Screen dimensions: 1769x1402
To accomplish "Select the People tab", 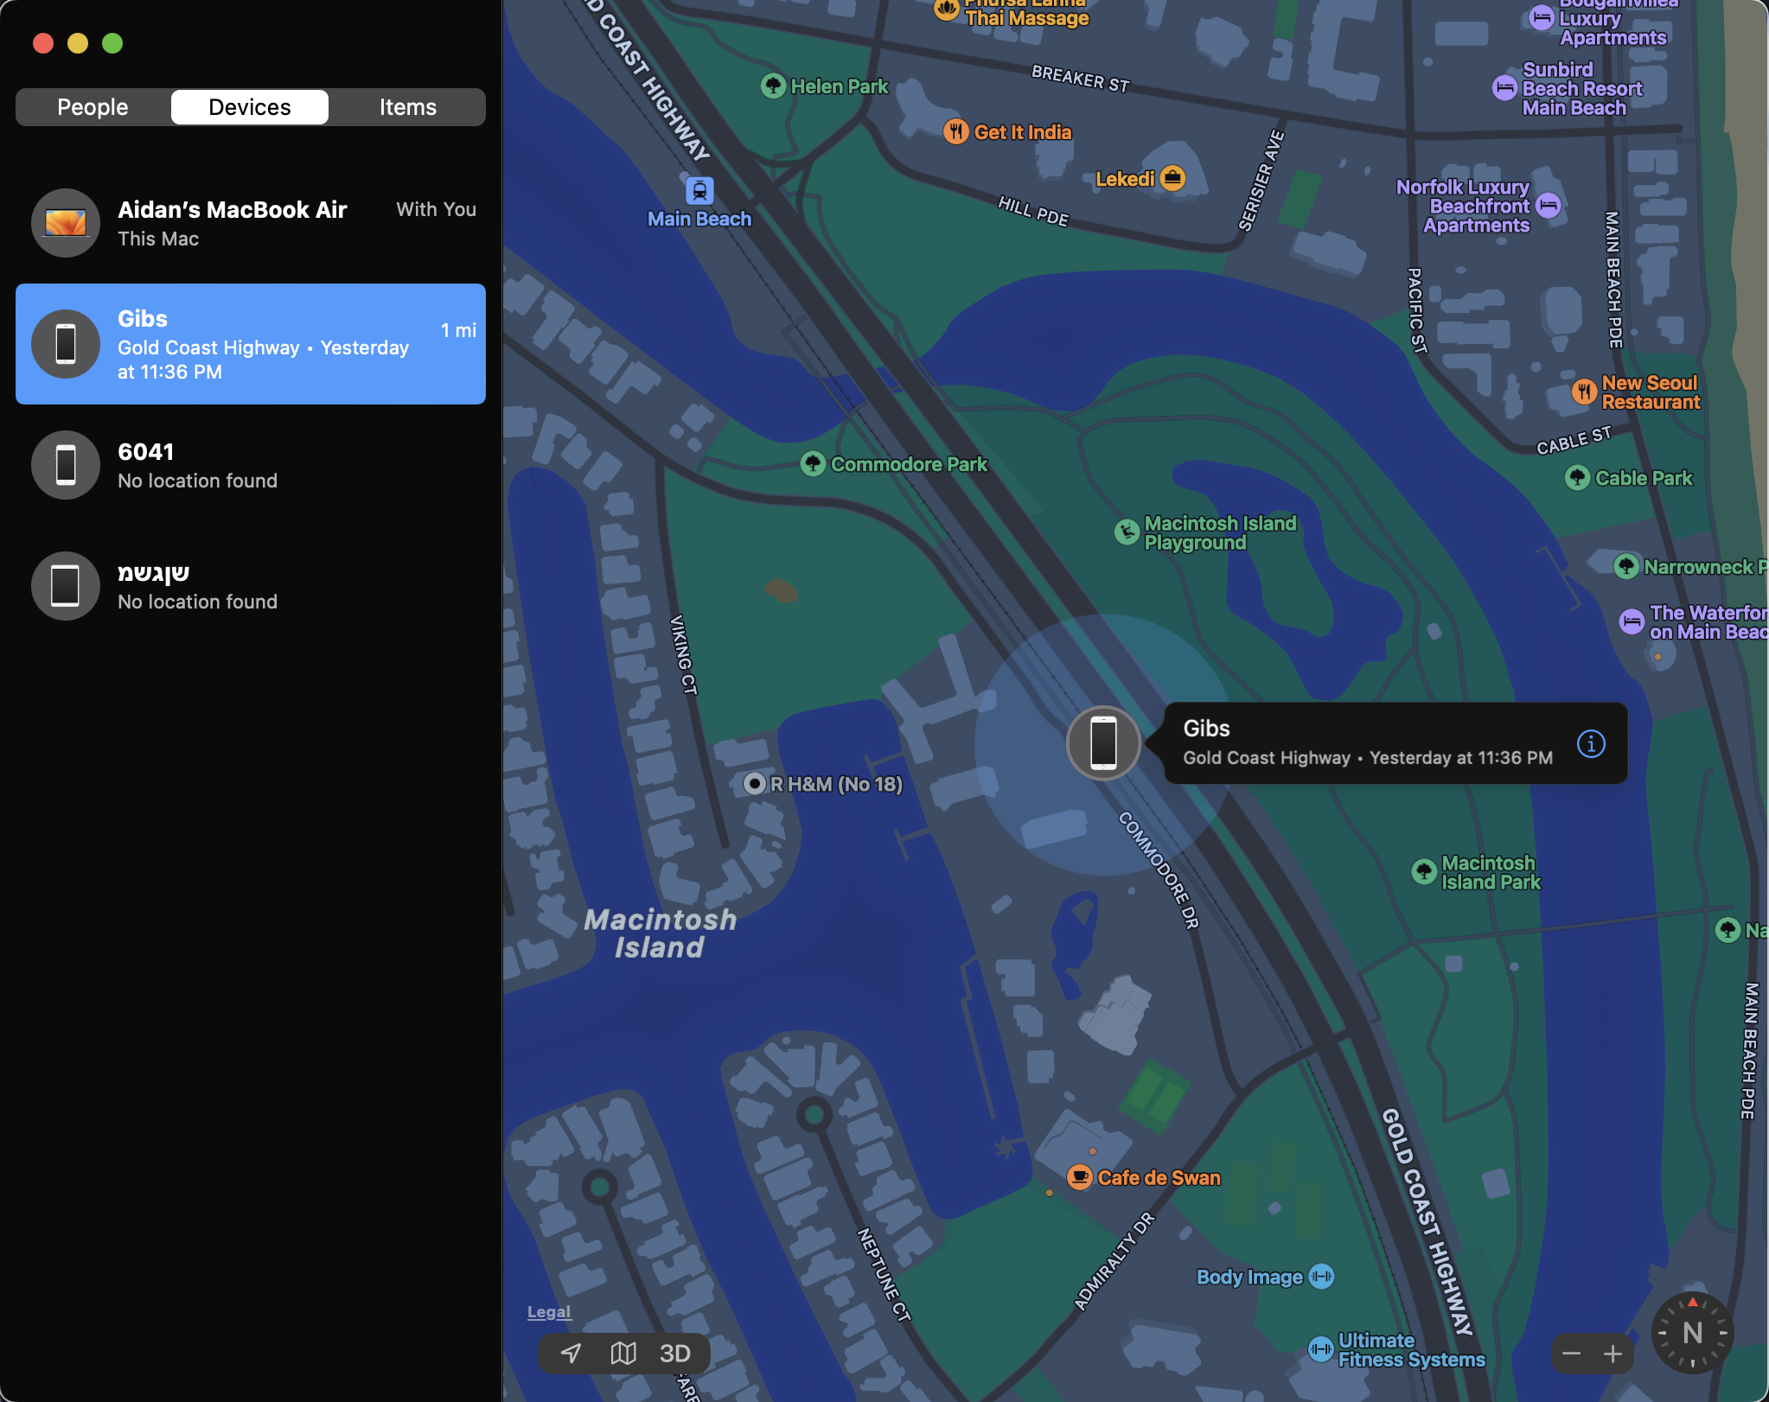I will pos(92,106).
